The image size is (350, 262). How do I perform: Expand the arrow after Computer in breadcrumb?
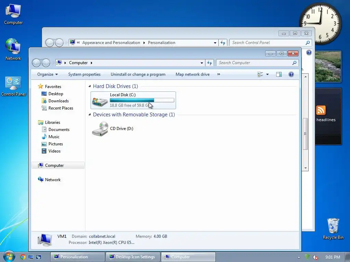pos(92,63)
